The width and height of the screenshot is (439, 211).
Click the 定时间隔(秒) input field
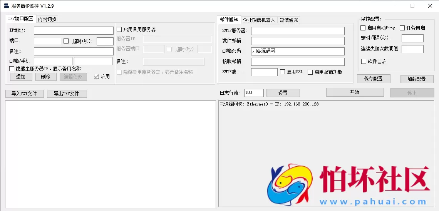pyautogui.click(x=412, y=38)
